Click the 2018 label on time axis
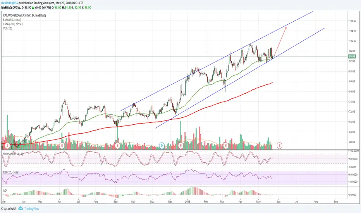This screenshot has width=361, height=213. [188, 202]
